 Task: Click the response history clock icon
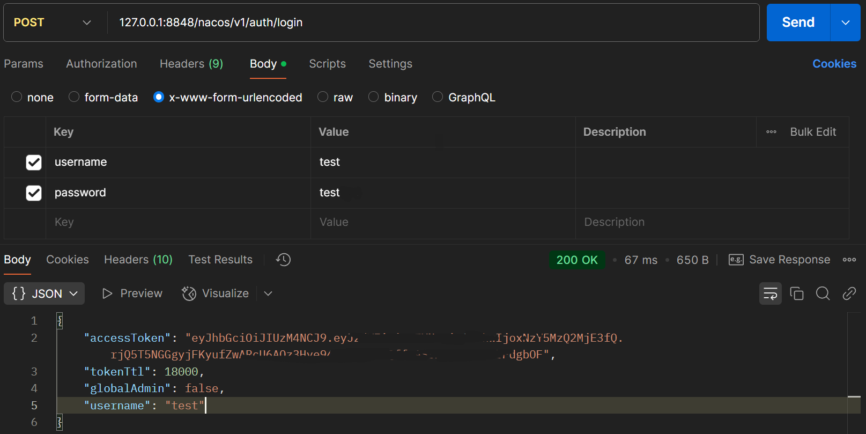pos(283,260)
